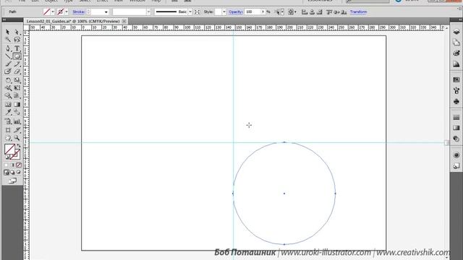Select the Scale tool
463x260 pixels.
point(17,80)
